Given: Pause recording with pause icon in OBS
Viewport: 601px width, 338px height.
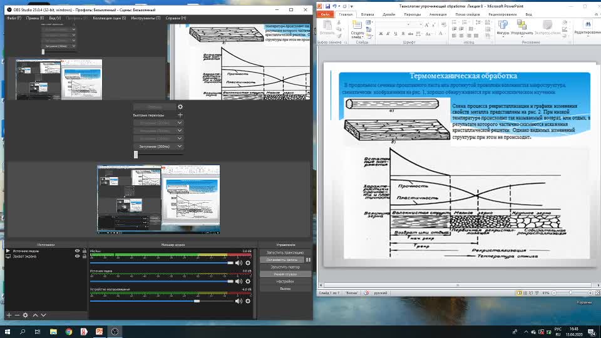Looking at the screenshot, I should click(308, 260).
